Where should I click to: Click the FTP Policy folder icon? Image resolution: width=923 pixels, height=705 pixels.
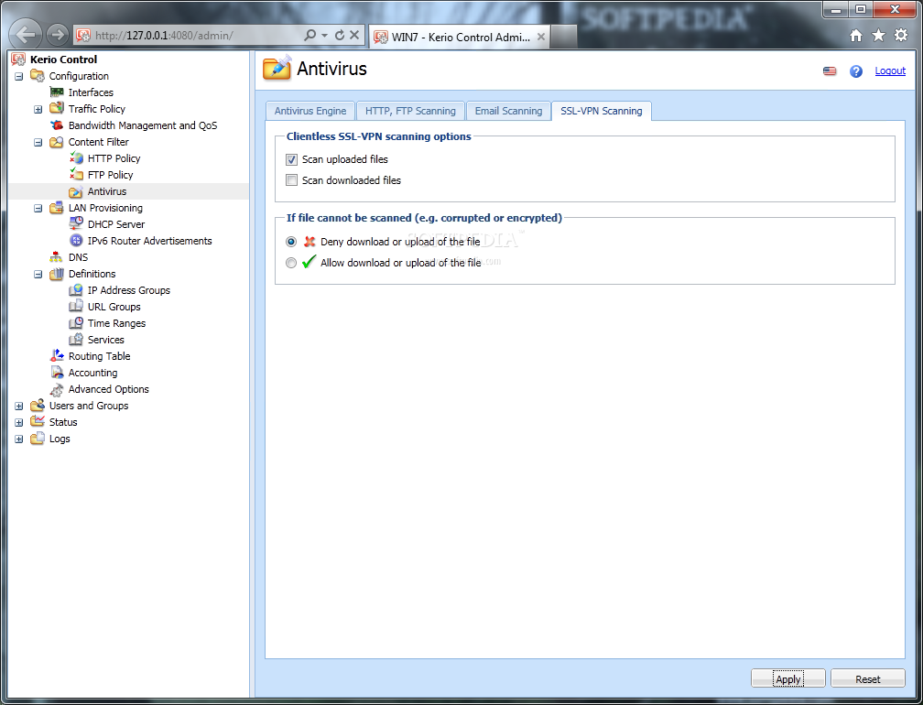pos(76,174)
